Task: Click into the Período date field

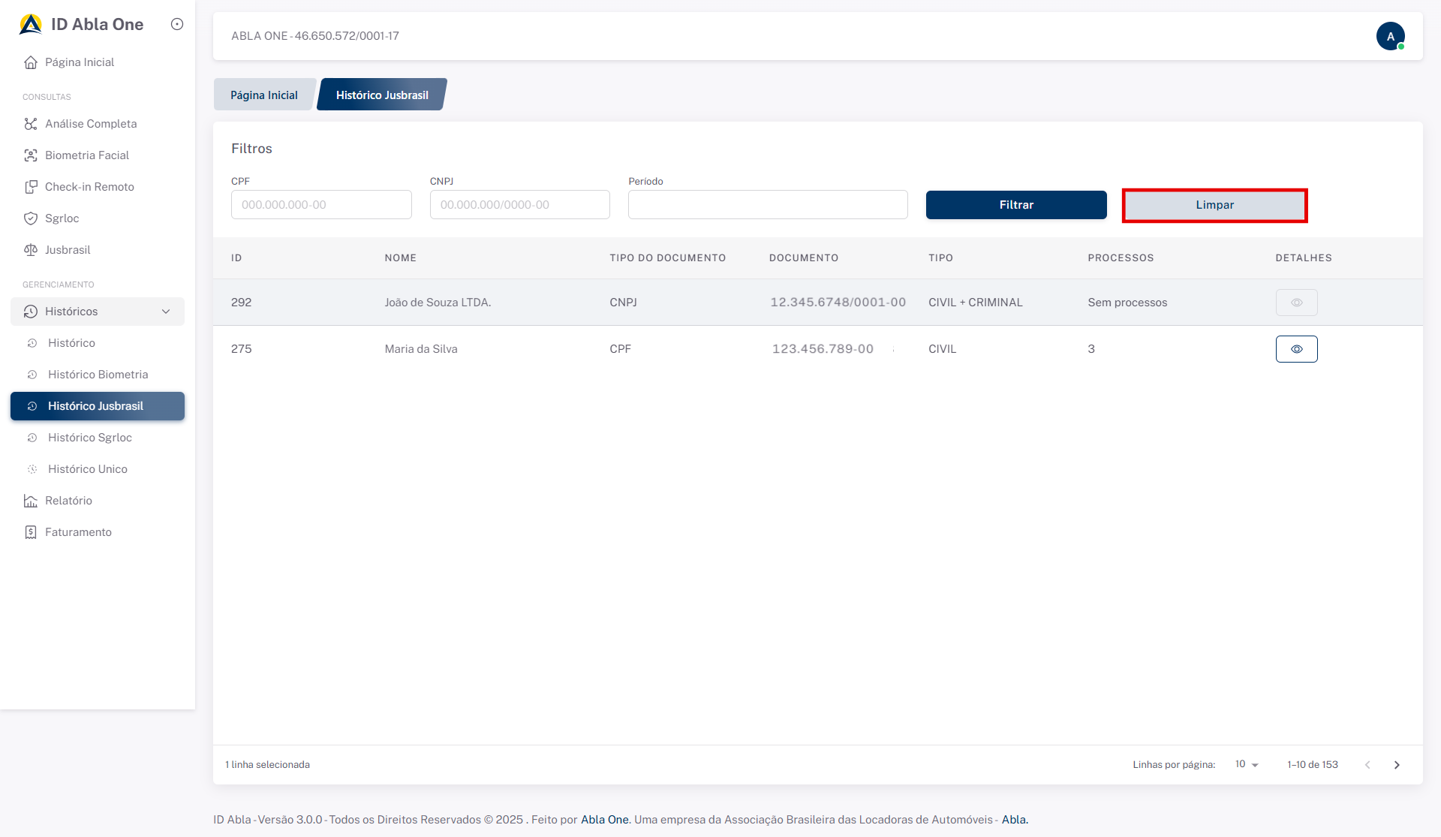Action: point(768,205)
